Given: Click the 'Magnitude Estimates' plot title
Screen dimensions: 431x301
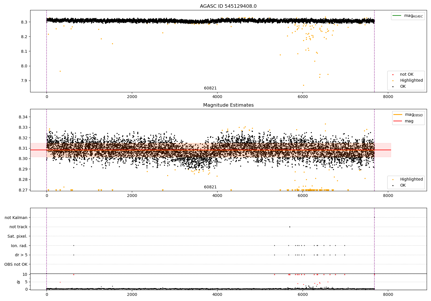Looking at the screenshot, I should 228,105.
